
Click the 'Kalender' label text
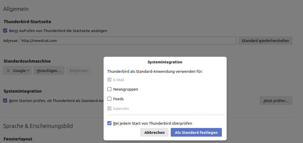point(121,108)
